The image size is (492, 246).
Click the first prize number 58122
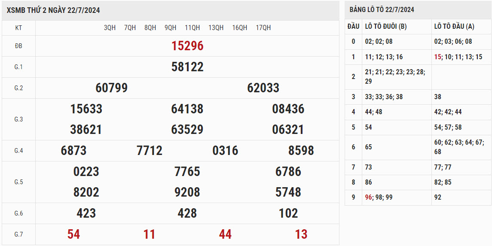click(x=187, y=67)
